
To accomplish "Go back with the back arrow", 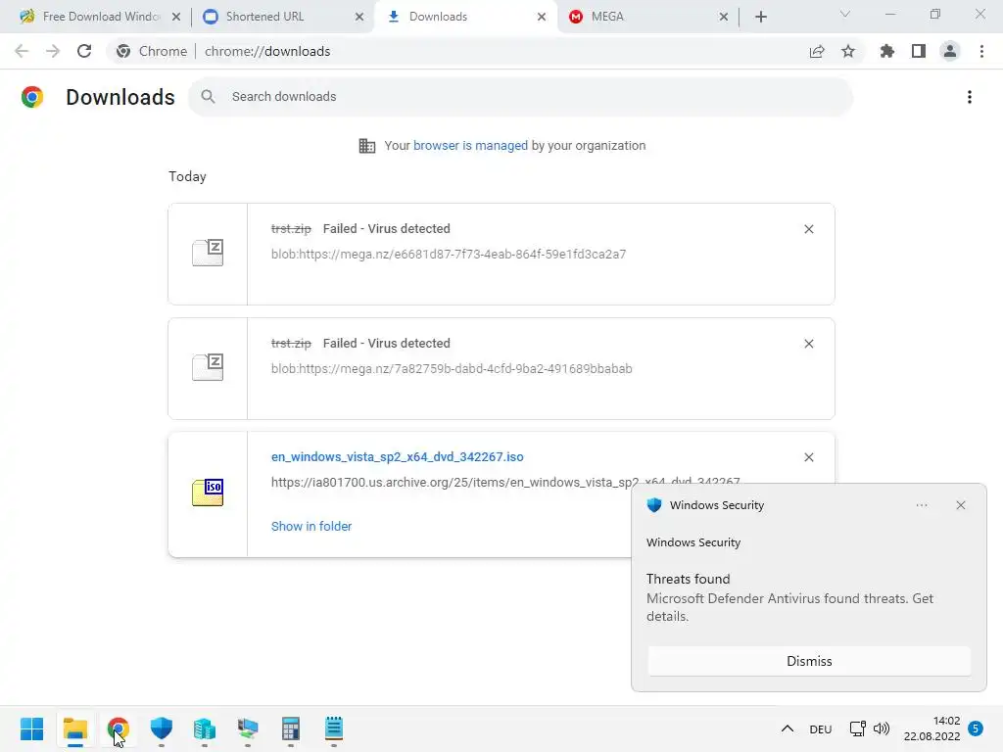I will point(22,51).
